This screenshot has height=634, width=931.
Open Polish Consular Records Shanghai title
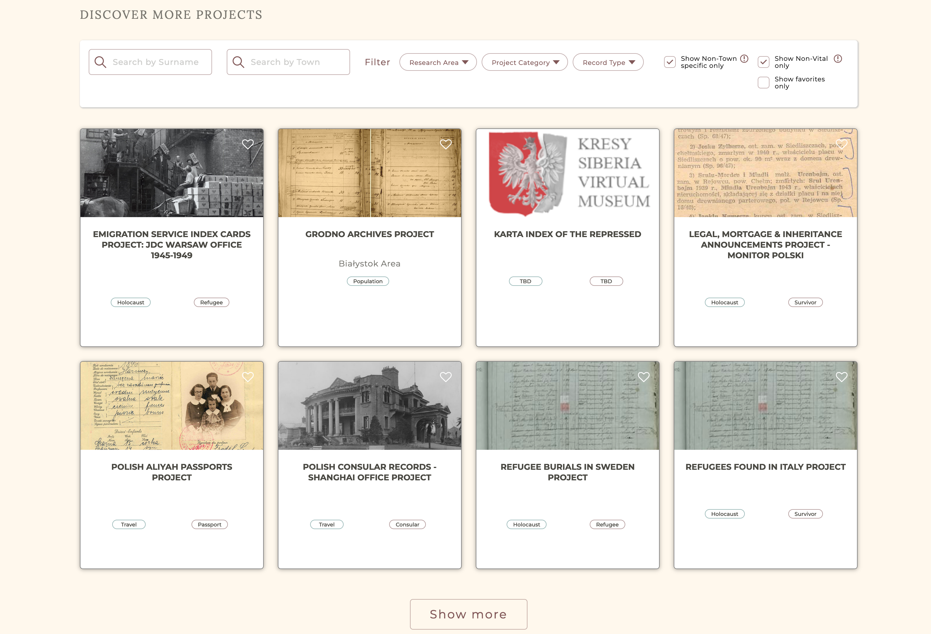tap(369, 472)
